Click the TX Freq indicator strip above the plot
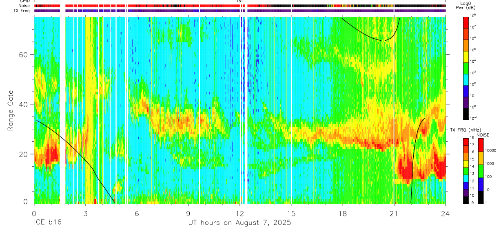The height and width of the screenshot is (231, 501). 240,11
